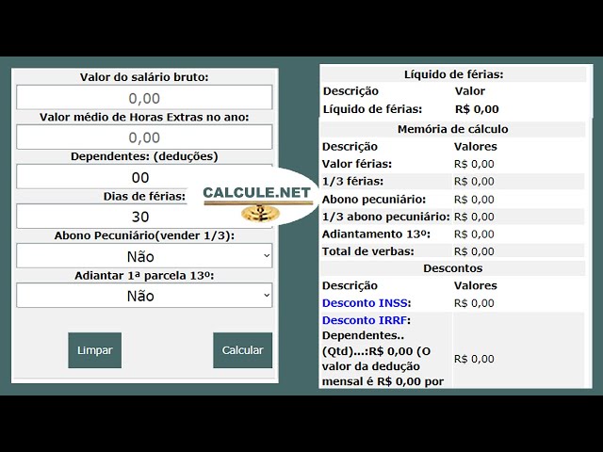Click the 'Valor férias:' row label
603x452 pixels.
(x=356, y=164)
